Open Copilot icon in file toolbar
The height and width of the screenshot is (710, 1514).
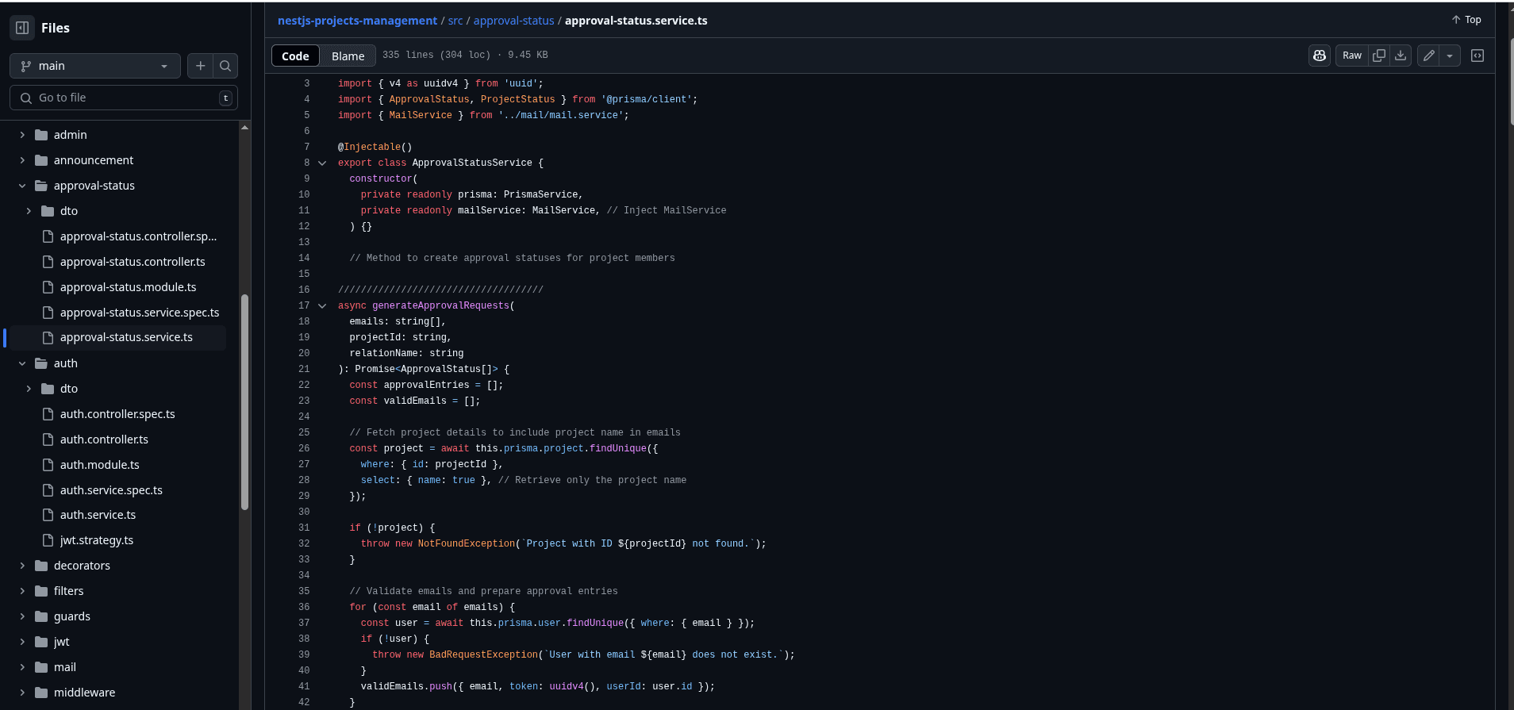(1320, 56)
